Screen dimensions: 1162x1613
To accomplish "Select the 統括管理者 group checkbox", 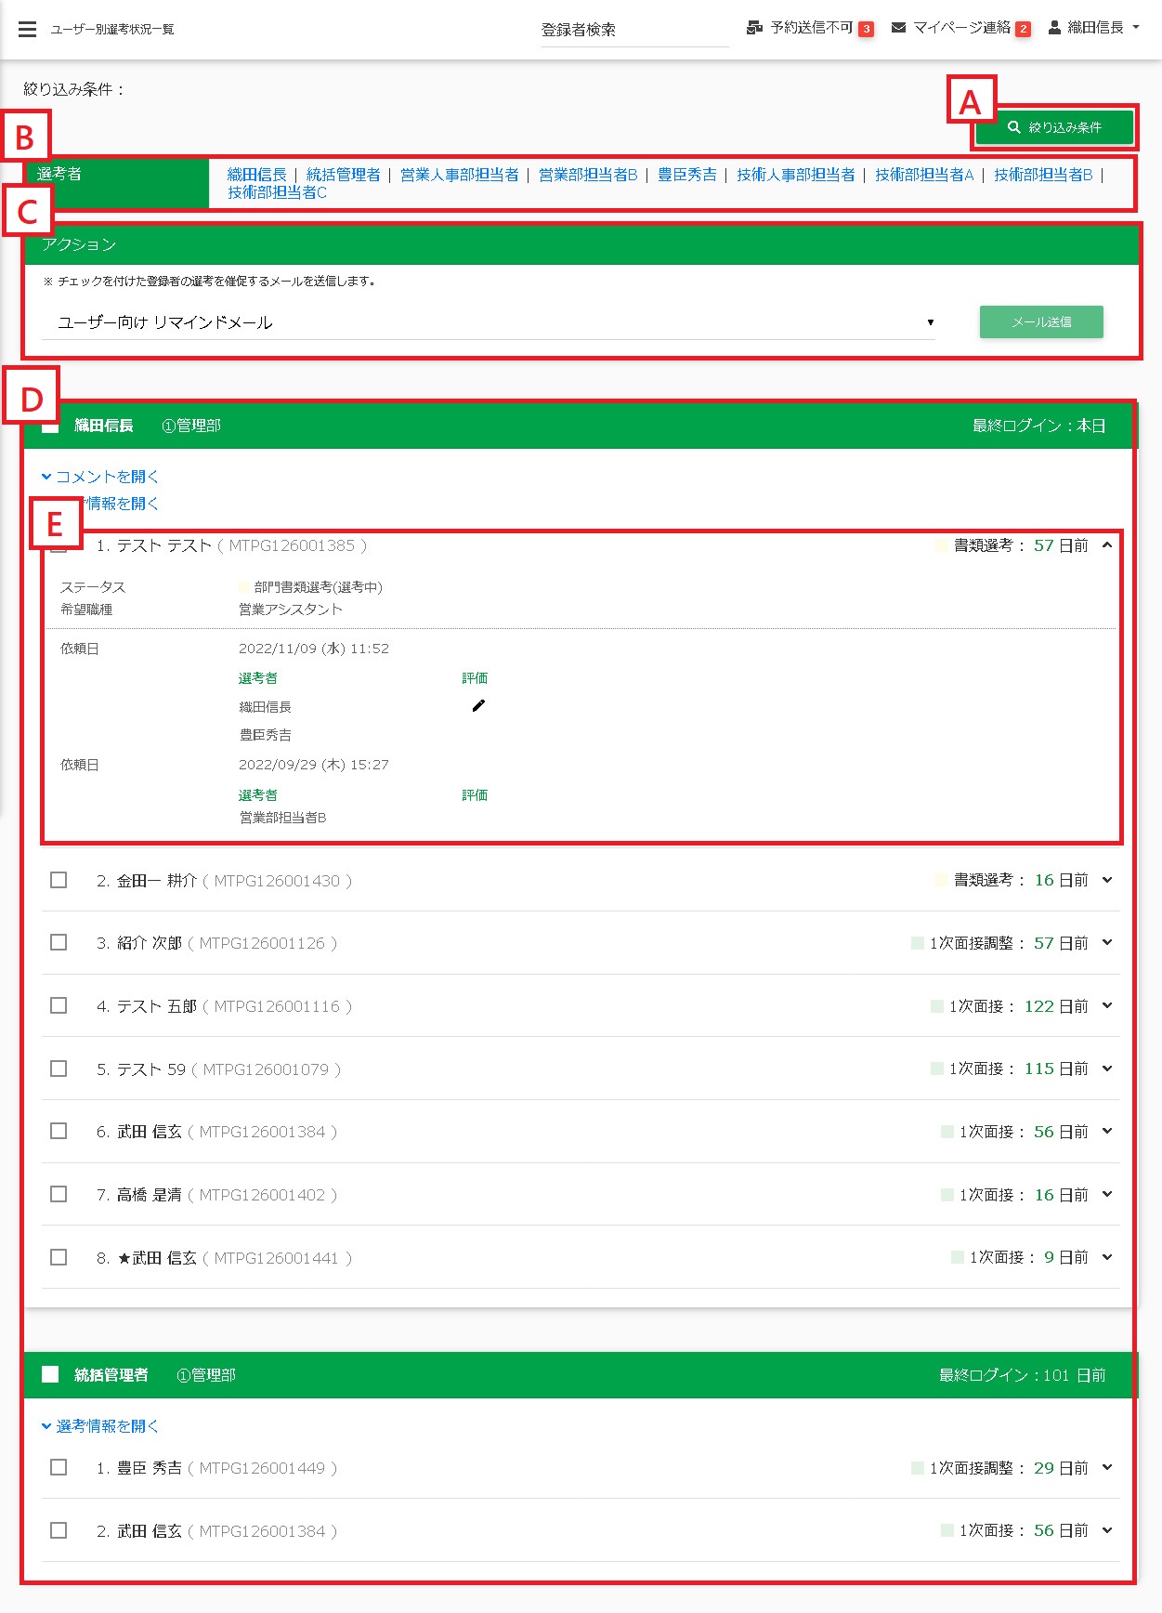I will click(50, 1374).
